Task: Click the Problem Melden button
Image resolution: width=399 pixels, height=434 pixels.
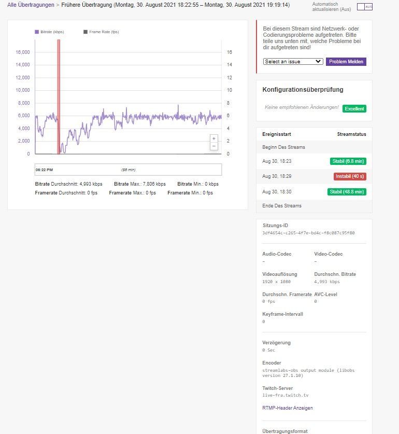Action: pos(346,62)
